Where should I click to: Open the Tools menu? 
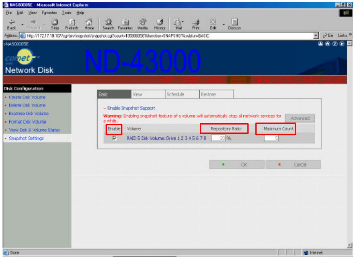[67, 13]
